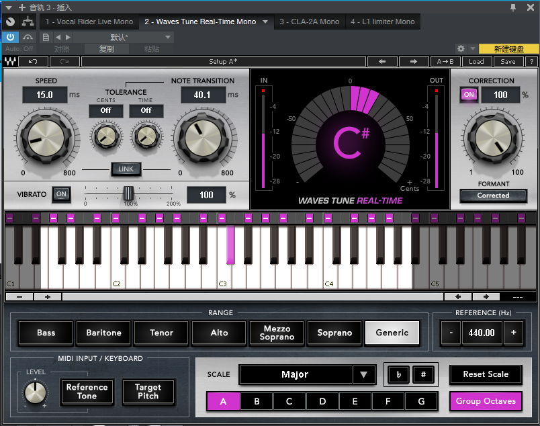Click the Speed value field 15.0
Screen dimensions: 540x426
click(x=45, y=95)
